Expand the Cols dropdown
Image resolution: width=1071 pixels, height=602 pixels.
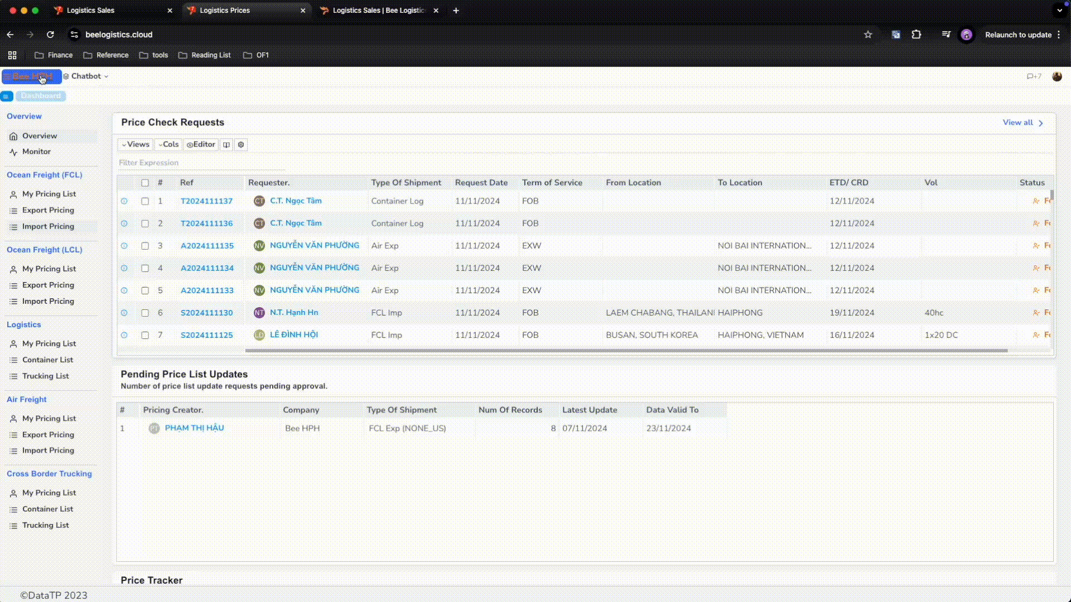[x=168, y=145]
